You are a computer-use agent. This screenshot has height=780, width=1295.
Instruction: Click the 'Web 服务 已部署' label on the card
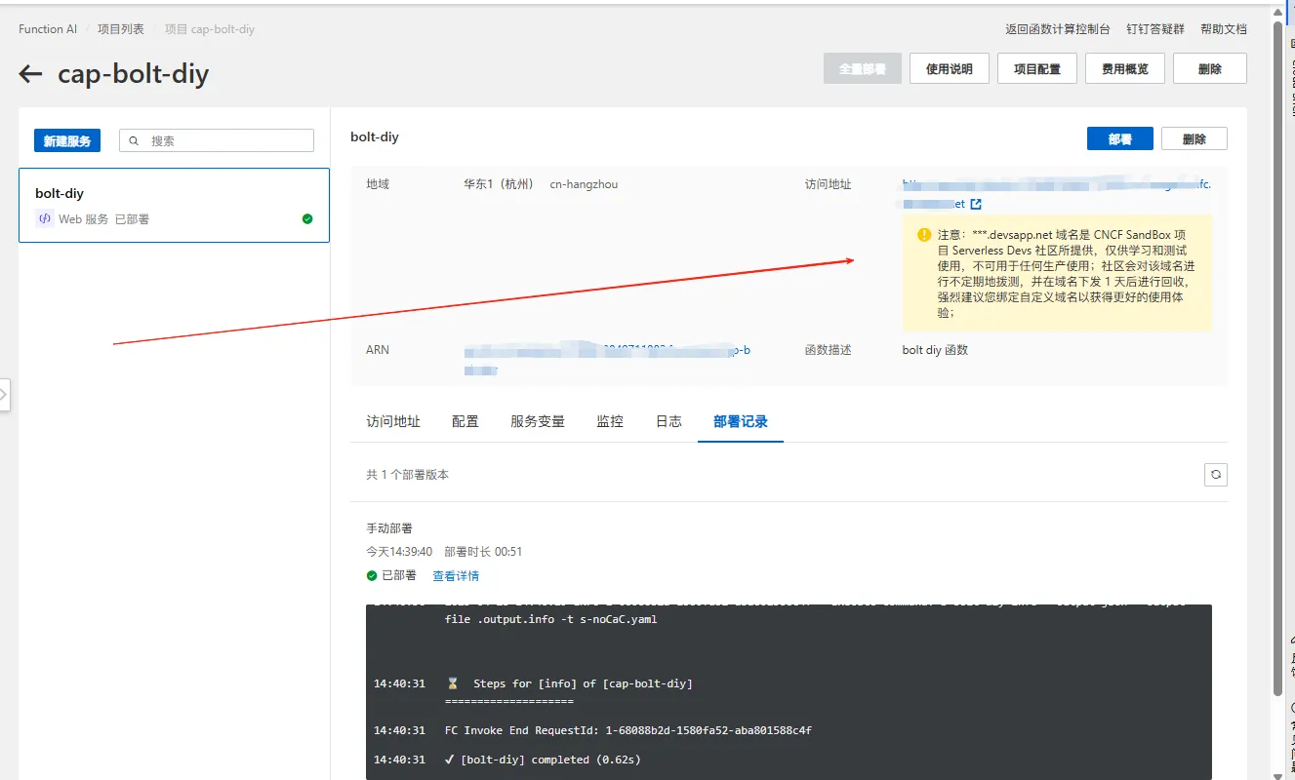tap(103, 219)
